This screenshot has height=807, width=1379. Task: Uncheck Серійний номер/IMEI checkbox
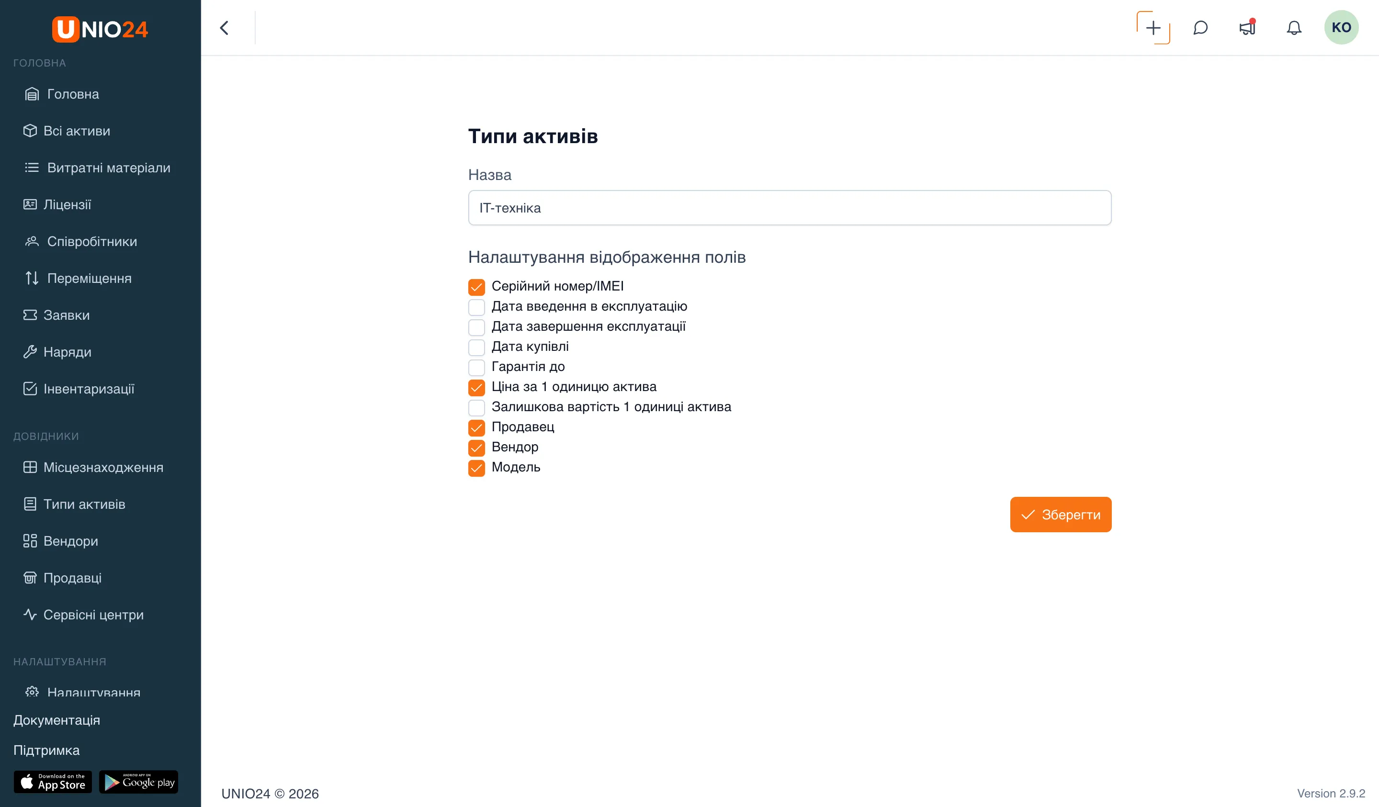click(x=476, y=287)
